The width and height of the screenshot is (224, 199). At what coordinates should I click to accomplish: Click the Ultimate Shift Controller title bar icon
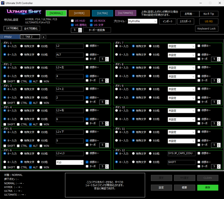tap(3, 3)
